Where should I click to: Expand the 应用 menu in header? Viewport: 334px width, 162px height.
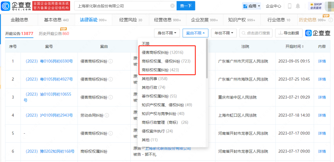click(x=252, y=6)
